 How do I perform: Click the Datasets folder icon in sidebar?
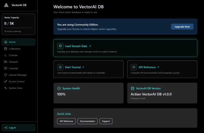pos(5,62)
